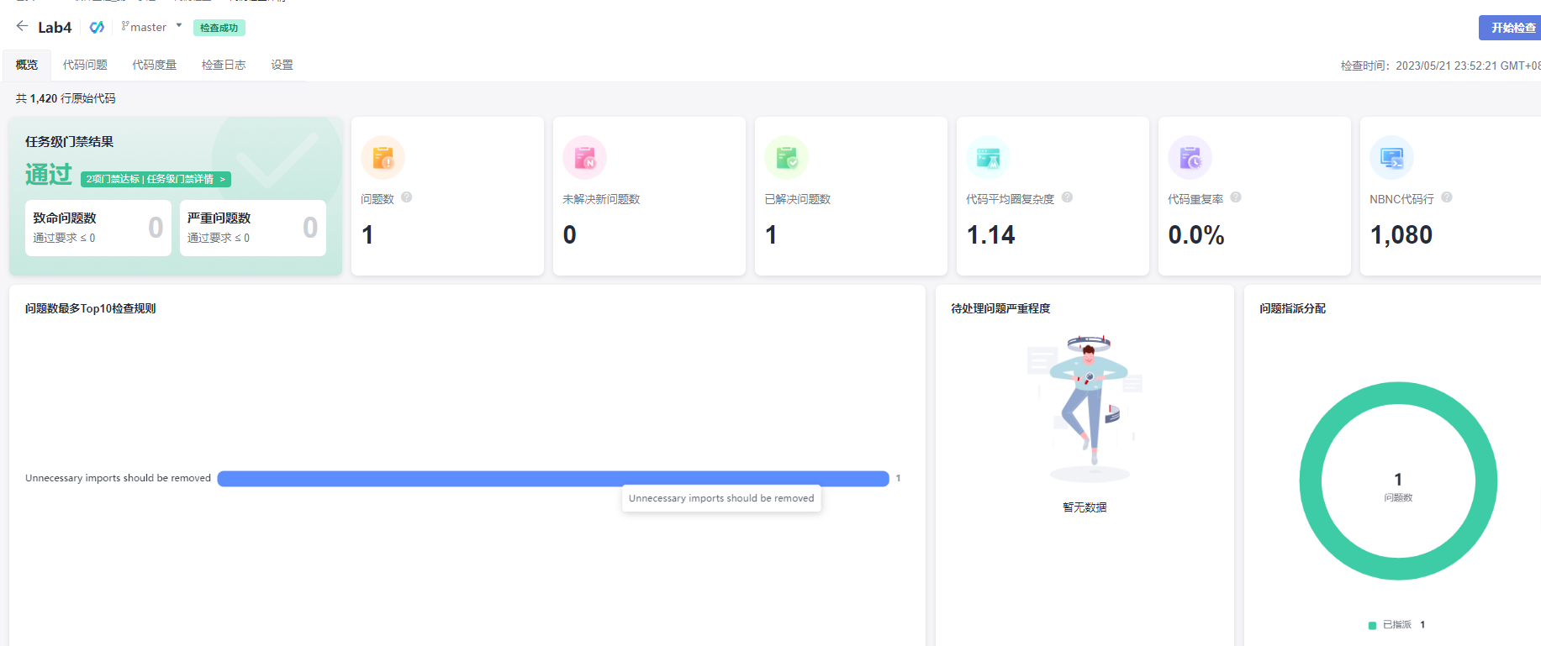Click the orange 问题数 card icon
This screenshot has height=646, width=1541.
pyautogui.click(x=383, y=157)
